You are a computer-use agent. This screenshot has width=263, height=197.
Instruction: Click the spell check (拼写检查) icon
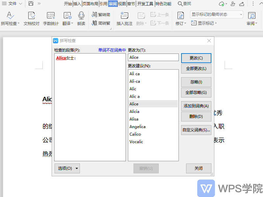[10, 16]
